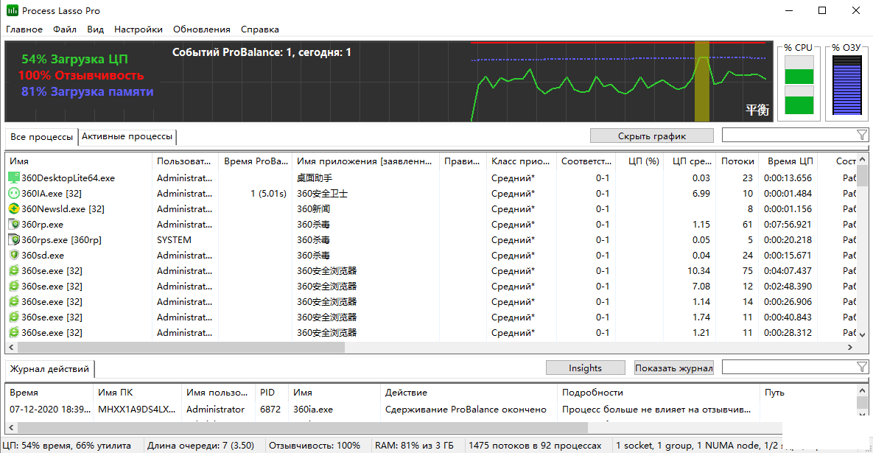This screenshot has width=873, height=453.
Task: Sort the log by the Подробности column header
Action: [658, 393]
